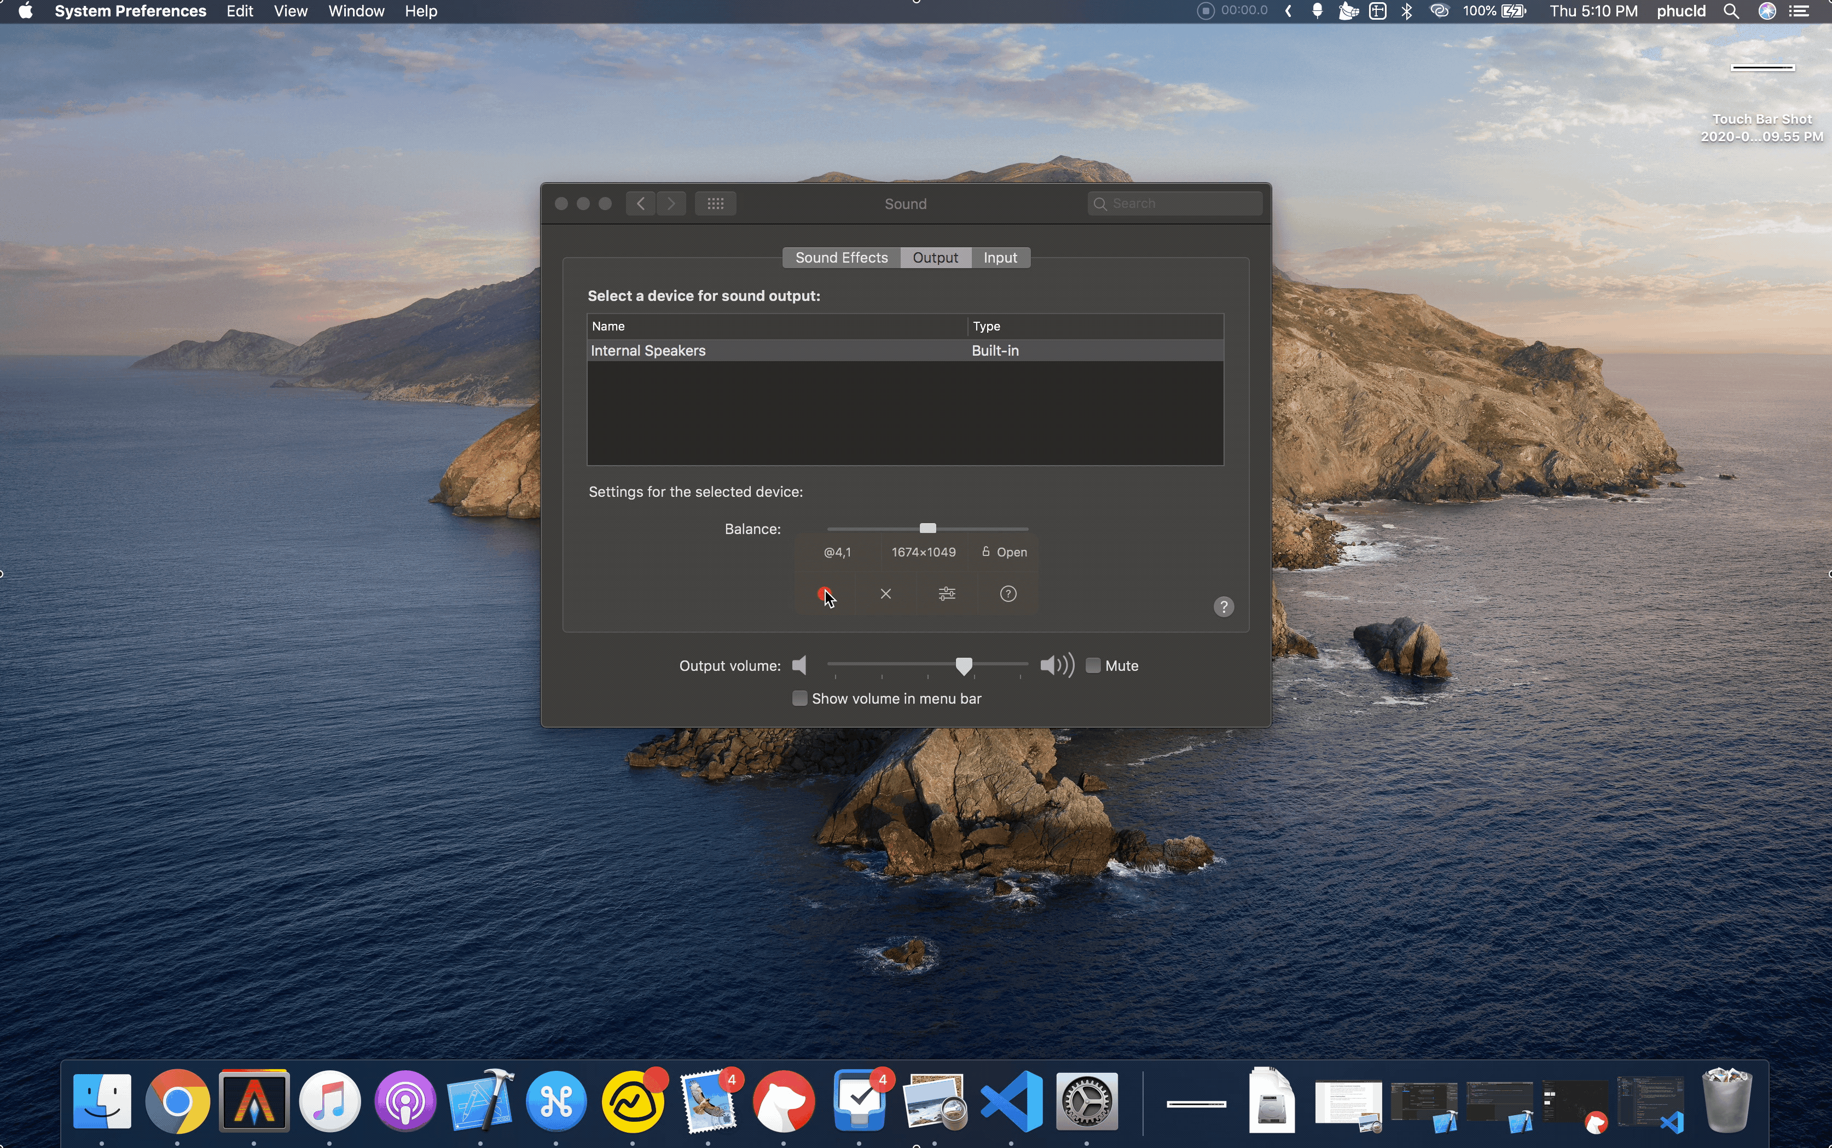Open Spotlight search magnifier in menu bar
1832x1148 pixels.
pyautogui.click(x=1731, y=11)
